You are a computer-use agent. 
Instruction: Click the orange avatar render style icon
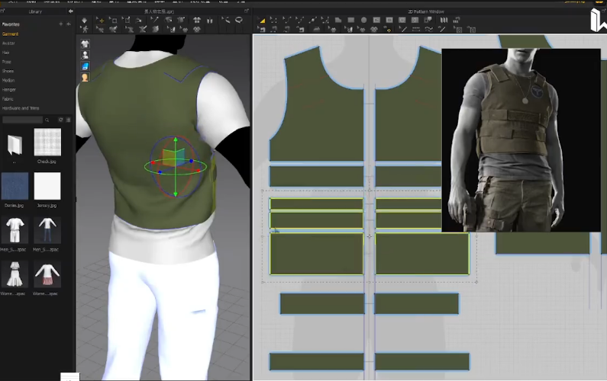[84, 77]
